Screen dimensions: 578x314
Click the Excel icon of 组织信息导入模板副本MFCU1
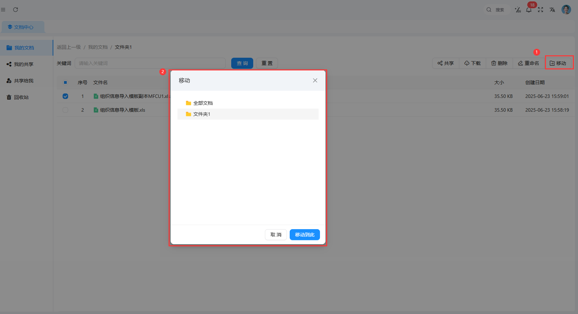pyautogui.click(x=96, y=96)
